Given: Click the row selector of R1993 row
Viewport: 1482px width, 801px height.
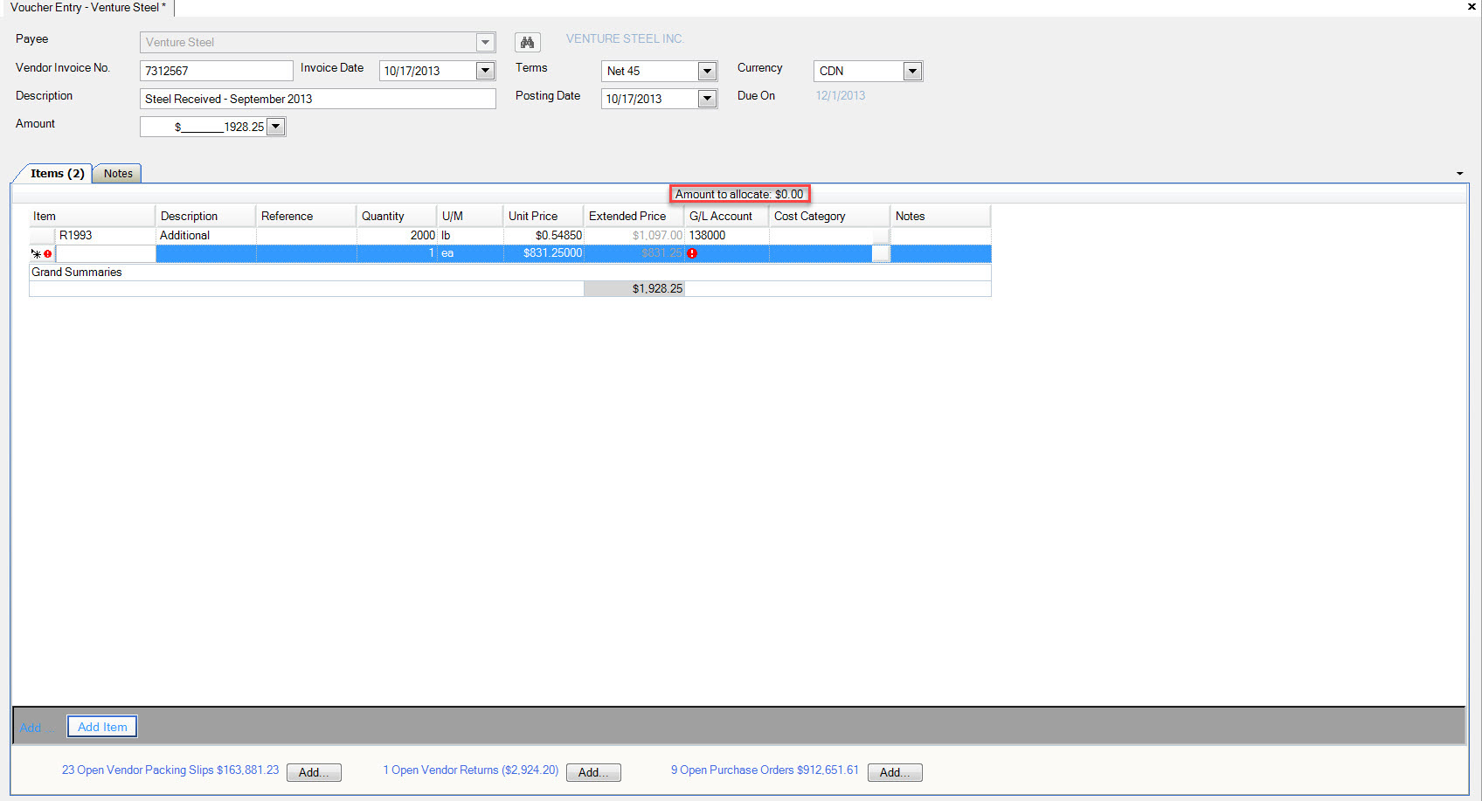Looking at the screenshot, I should coord(42,235).
